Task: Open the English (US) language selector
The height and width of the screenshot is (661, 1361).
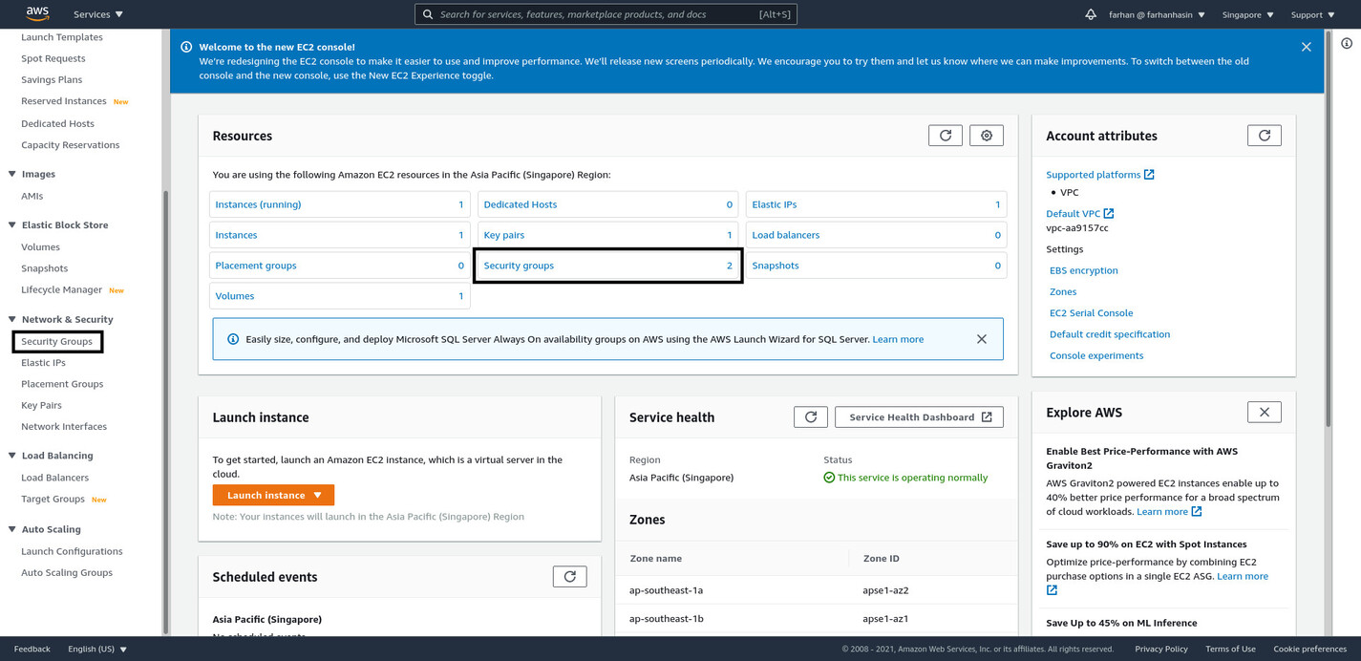Action: pyautogui.click(x=96, y=649)
